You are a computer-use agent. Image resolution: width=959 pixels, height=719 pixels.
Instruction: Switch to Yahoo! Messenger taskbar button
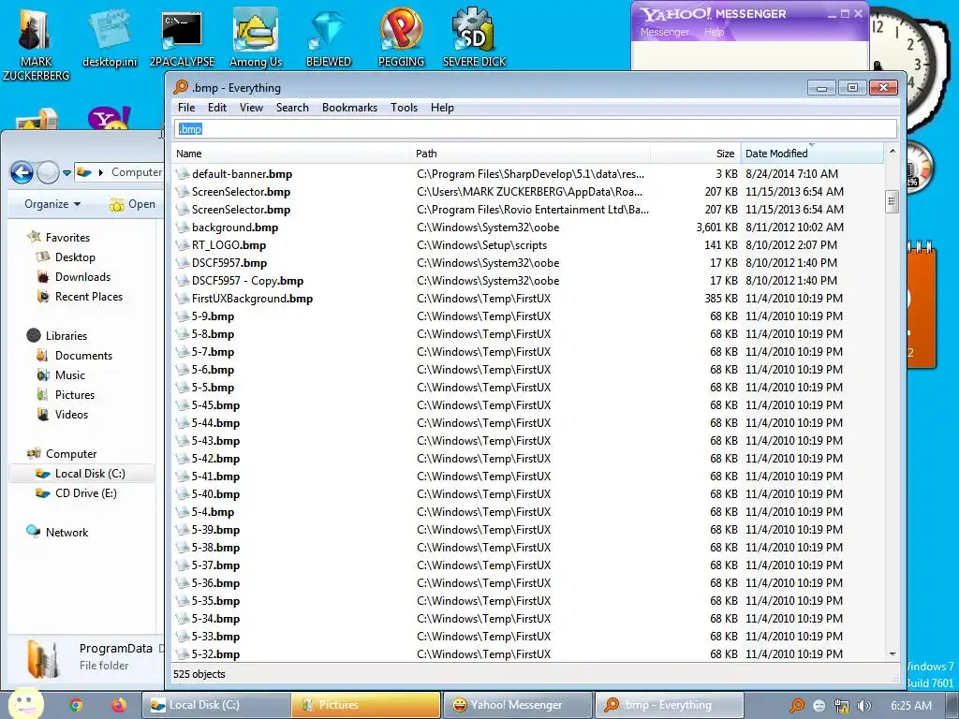(x=517, y=705)
